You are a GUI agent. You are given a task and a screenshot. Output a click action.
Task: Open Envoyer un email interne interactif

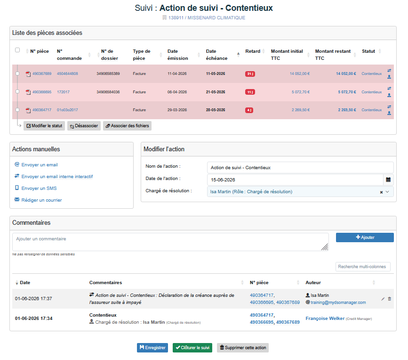[x=57, y=177]
